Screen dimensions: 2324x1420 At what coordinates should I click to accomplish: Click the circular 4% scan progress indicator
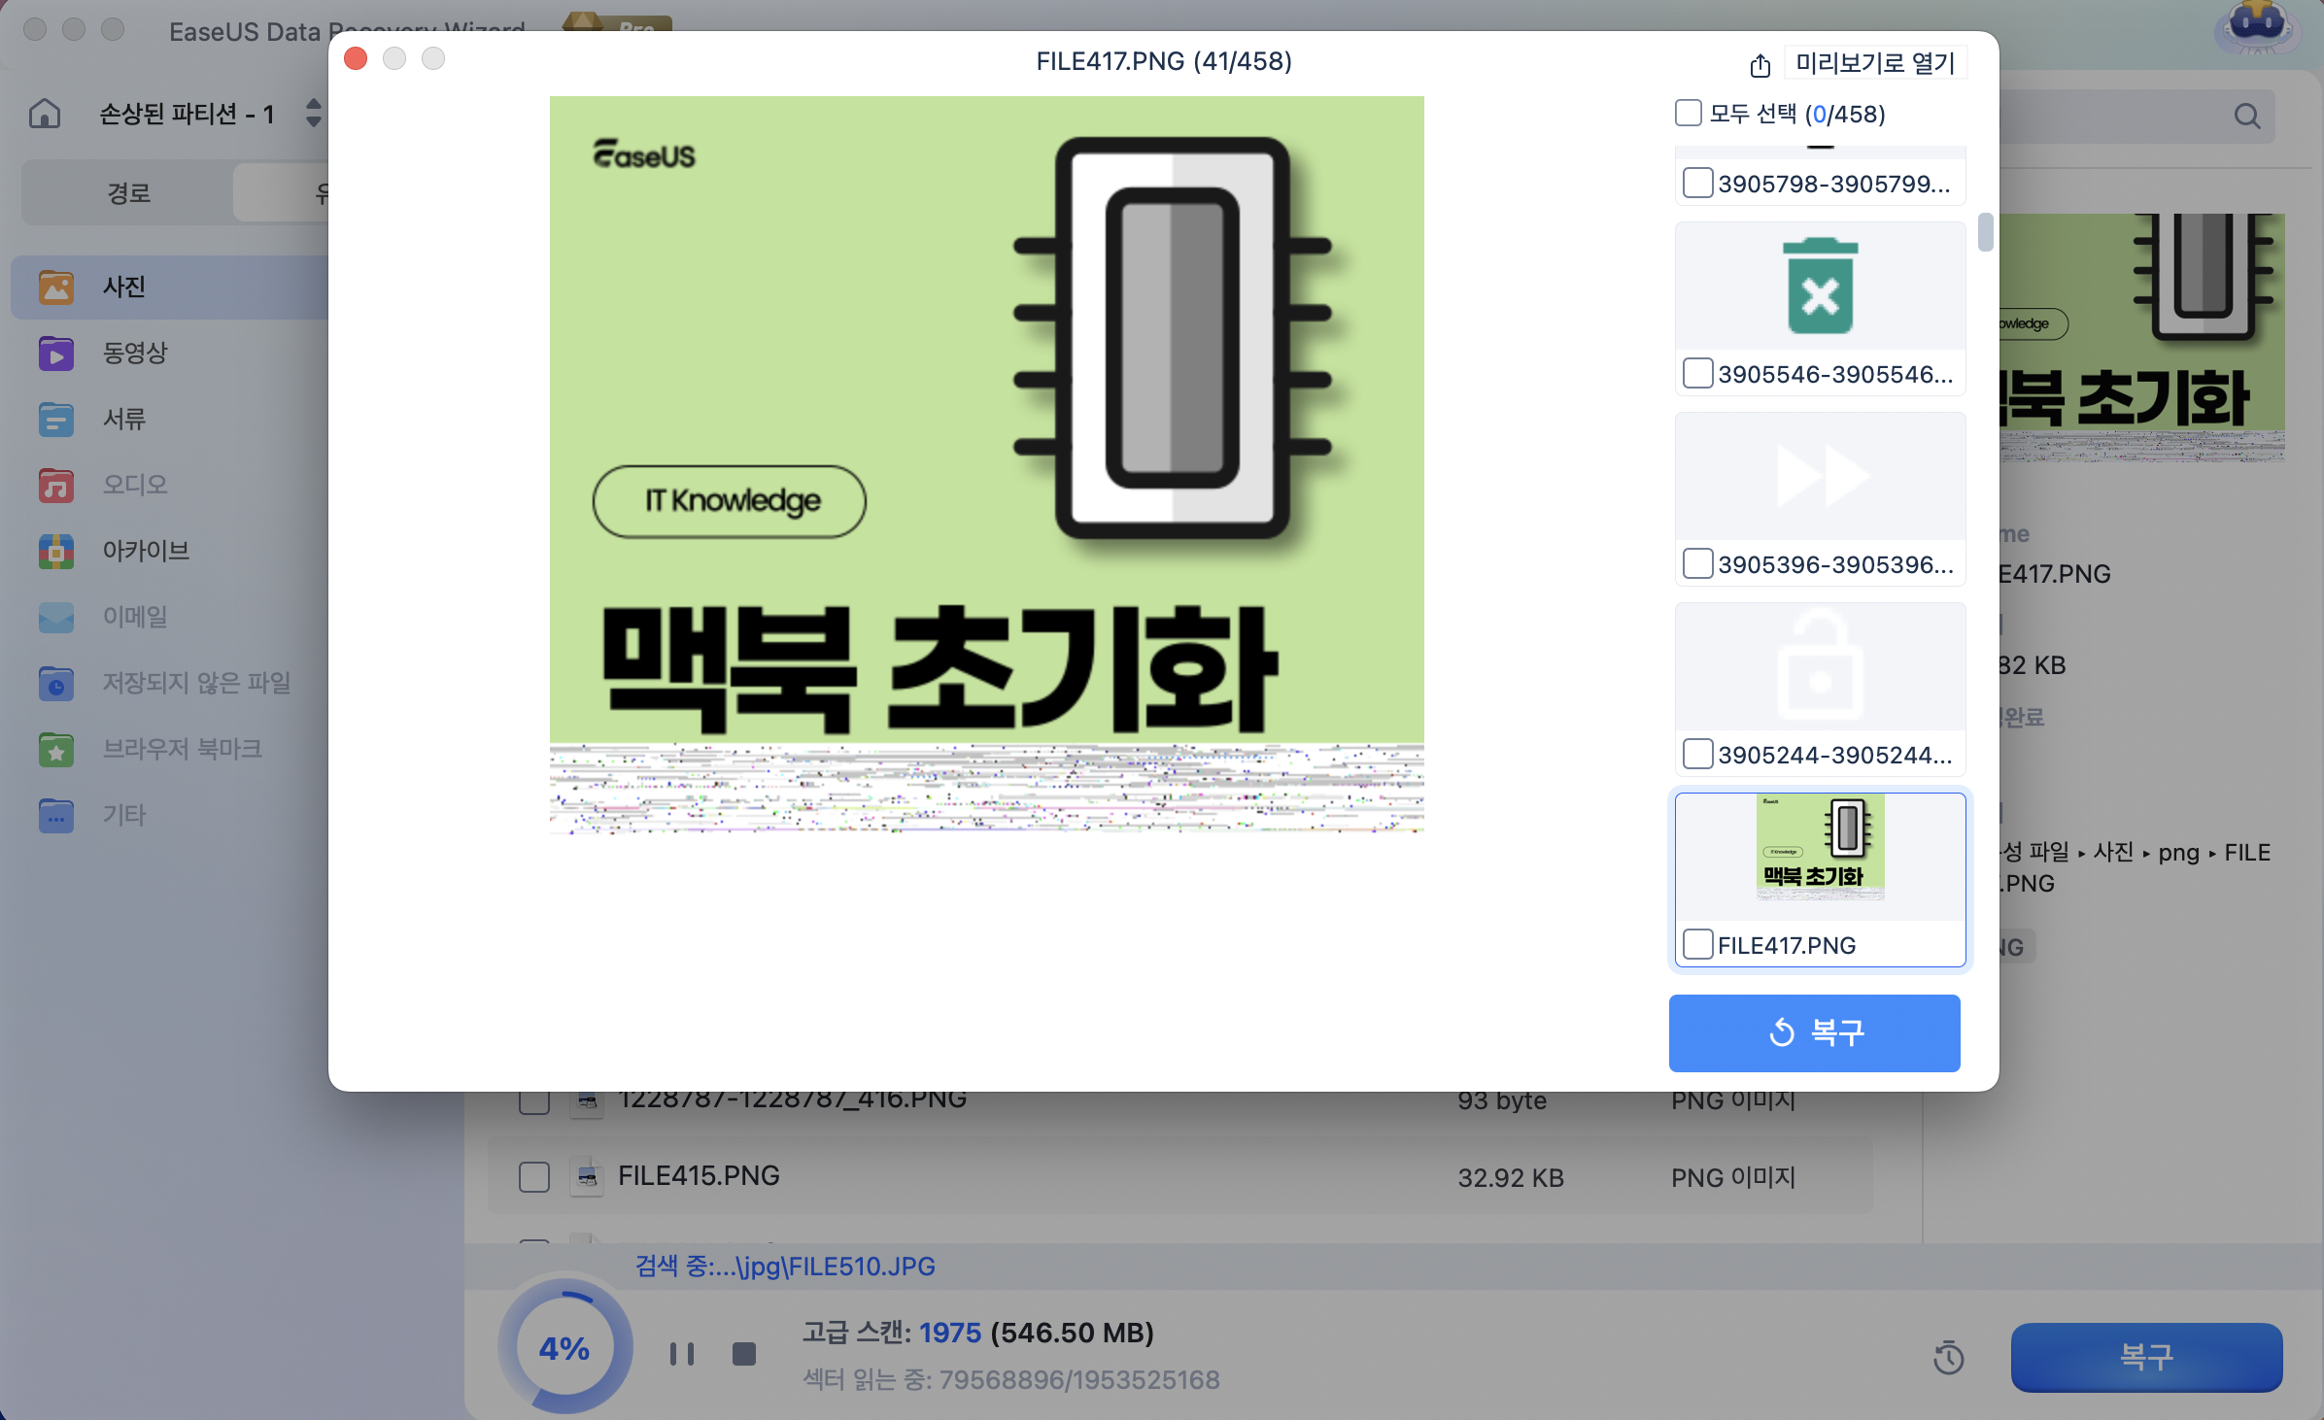564,1347
